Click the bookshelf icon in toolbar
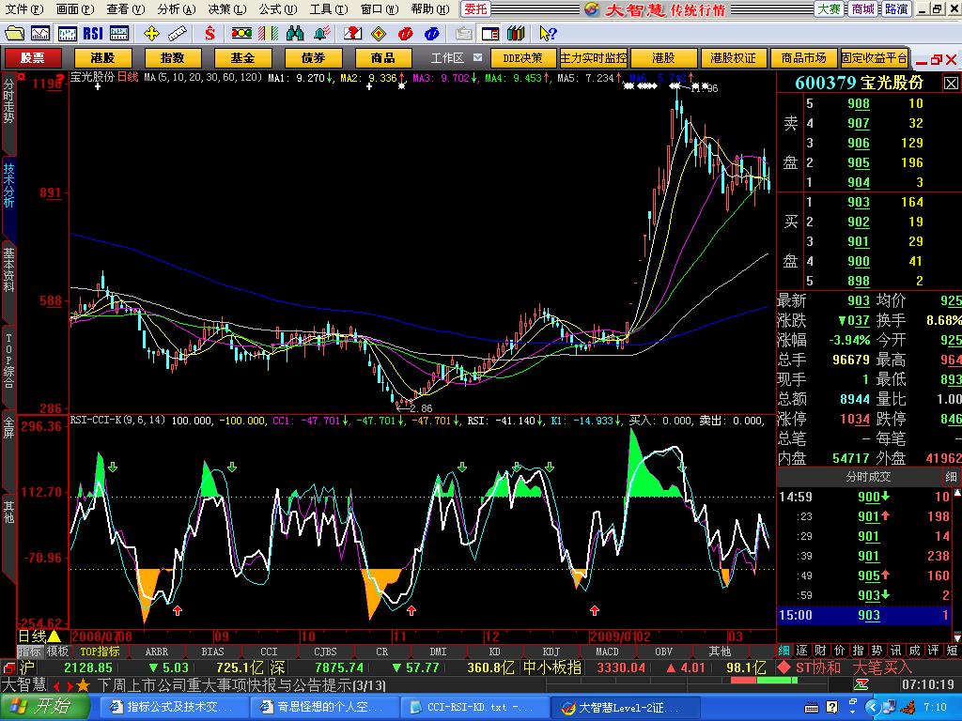 click(516, 33)
